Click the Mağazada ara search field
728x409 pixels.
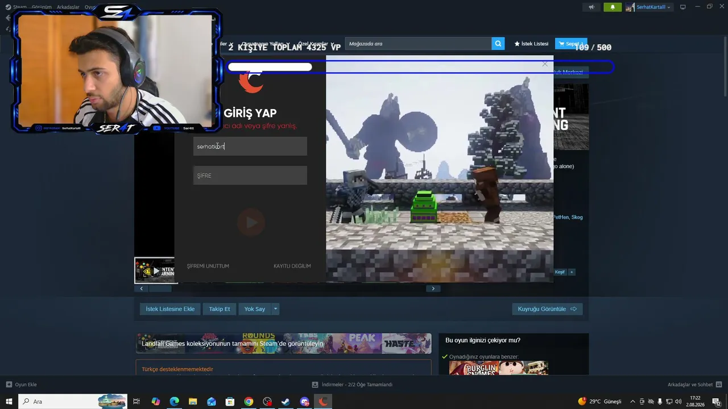pyautogui.click(x=418, y=44)
